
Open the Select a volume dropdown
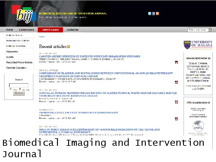click(x=199, y=30)
